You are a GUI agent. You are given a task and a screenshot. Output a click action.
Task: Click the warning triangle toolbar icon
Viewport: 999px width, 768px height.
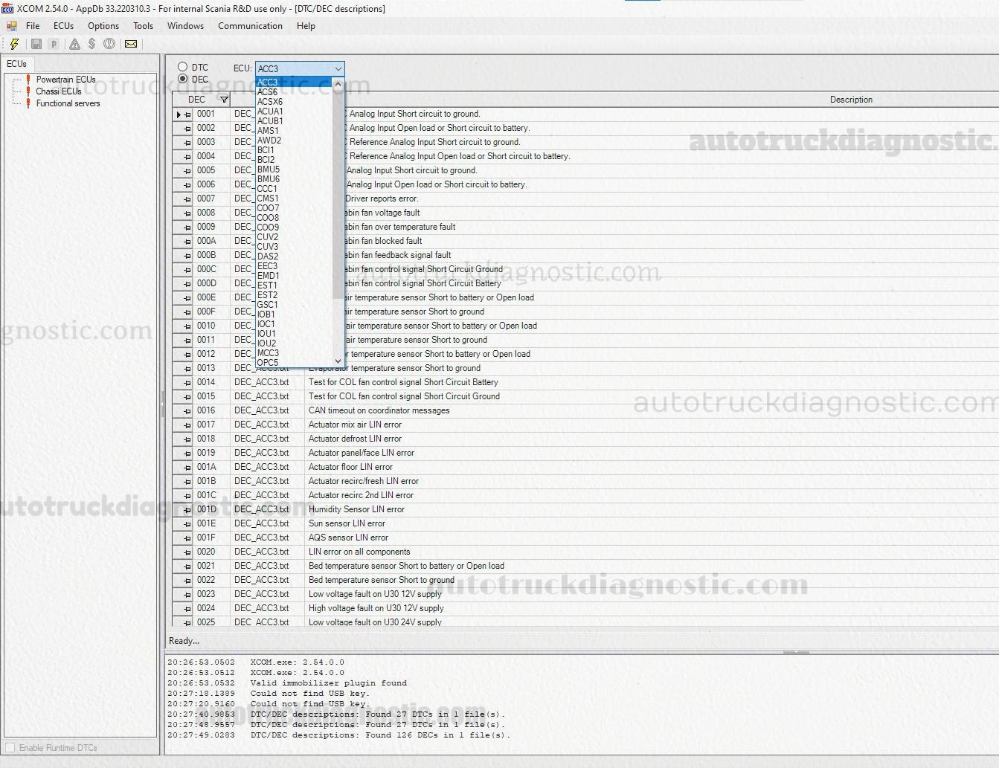pyautogui.click(x=74, y=44)
